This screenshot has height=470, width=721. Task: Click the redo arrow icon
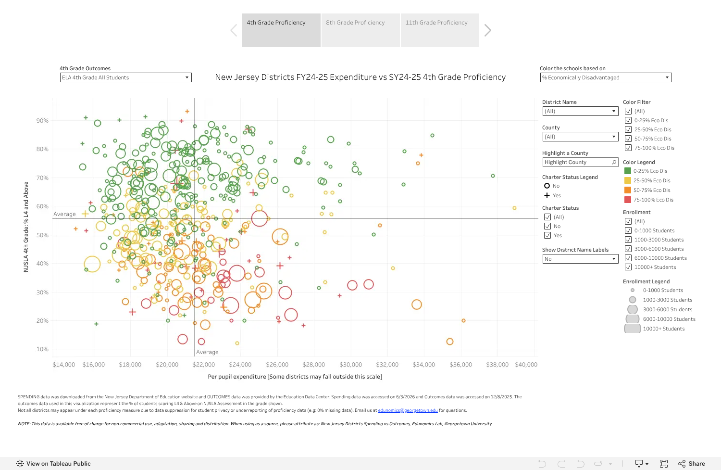(x=561, y=464)
